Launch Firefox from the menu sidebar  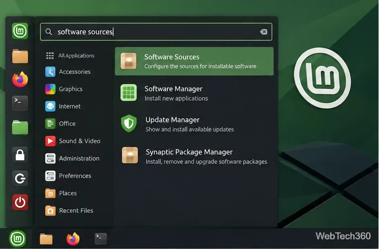(20, 80)
